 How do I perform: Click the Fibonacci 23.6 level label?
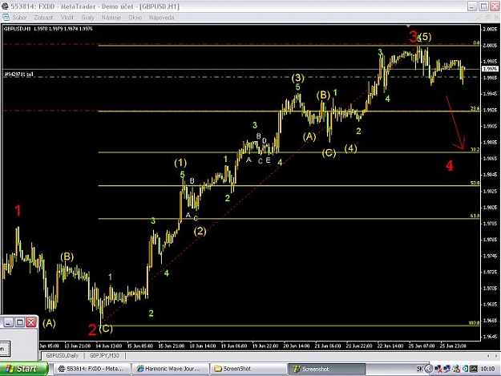point(475,109)
